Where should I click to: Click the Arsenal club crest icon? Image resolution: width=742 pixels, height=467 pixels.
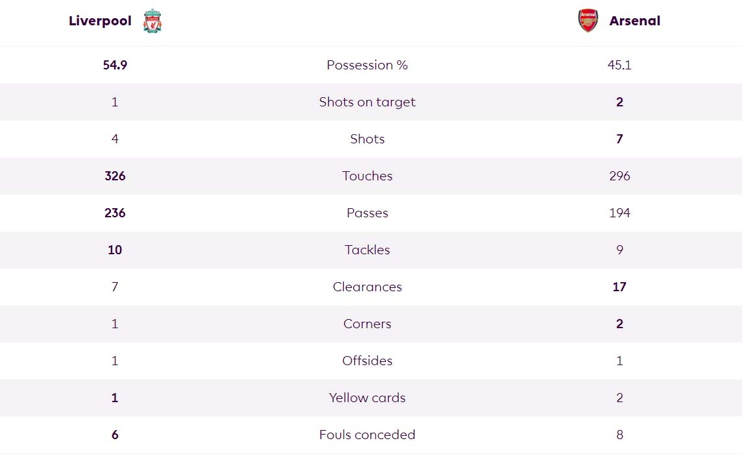588,21
